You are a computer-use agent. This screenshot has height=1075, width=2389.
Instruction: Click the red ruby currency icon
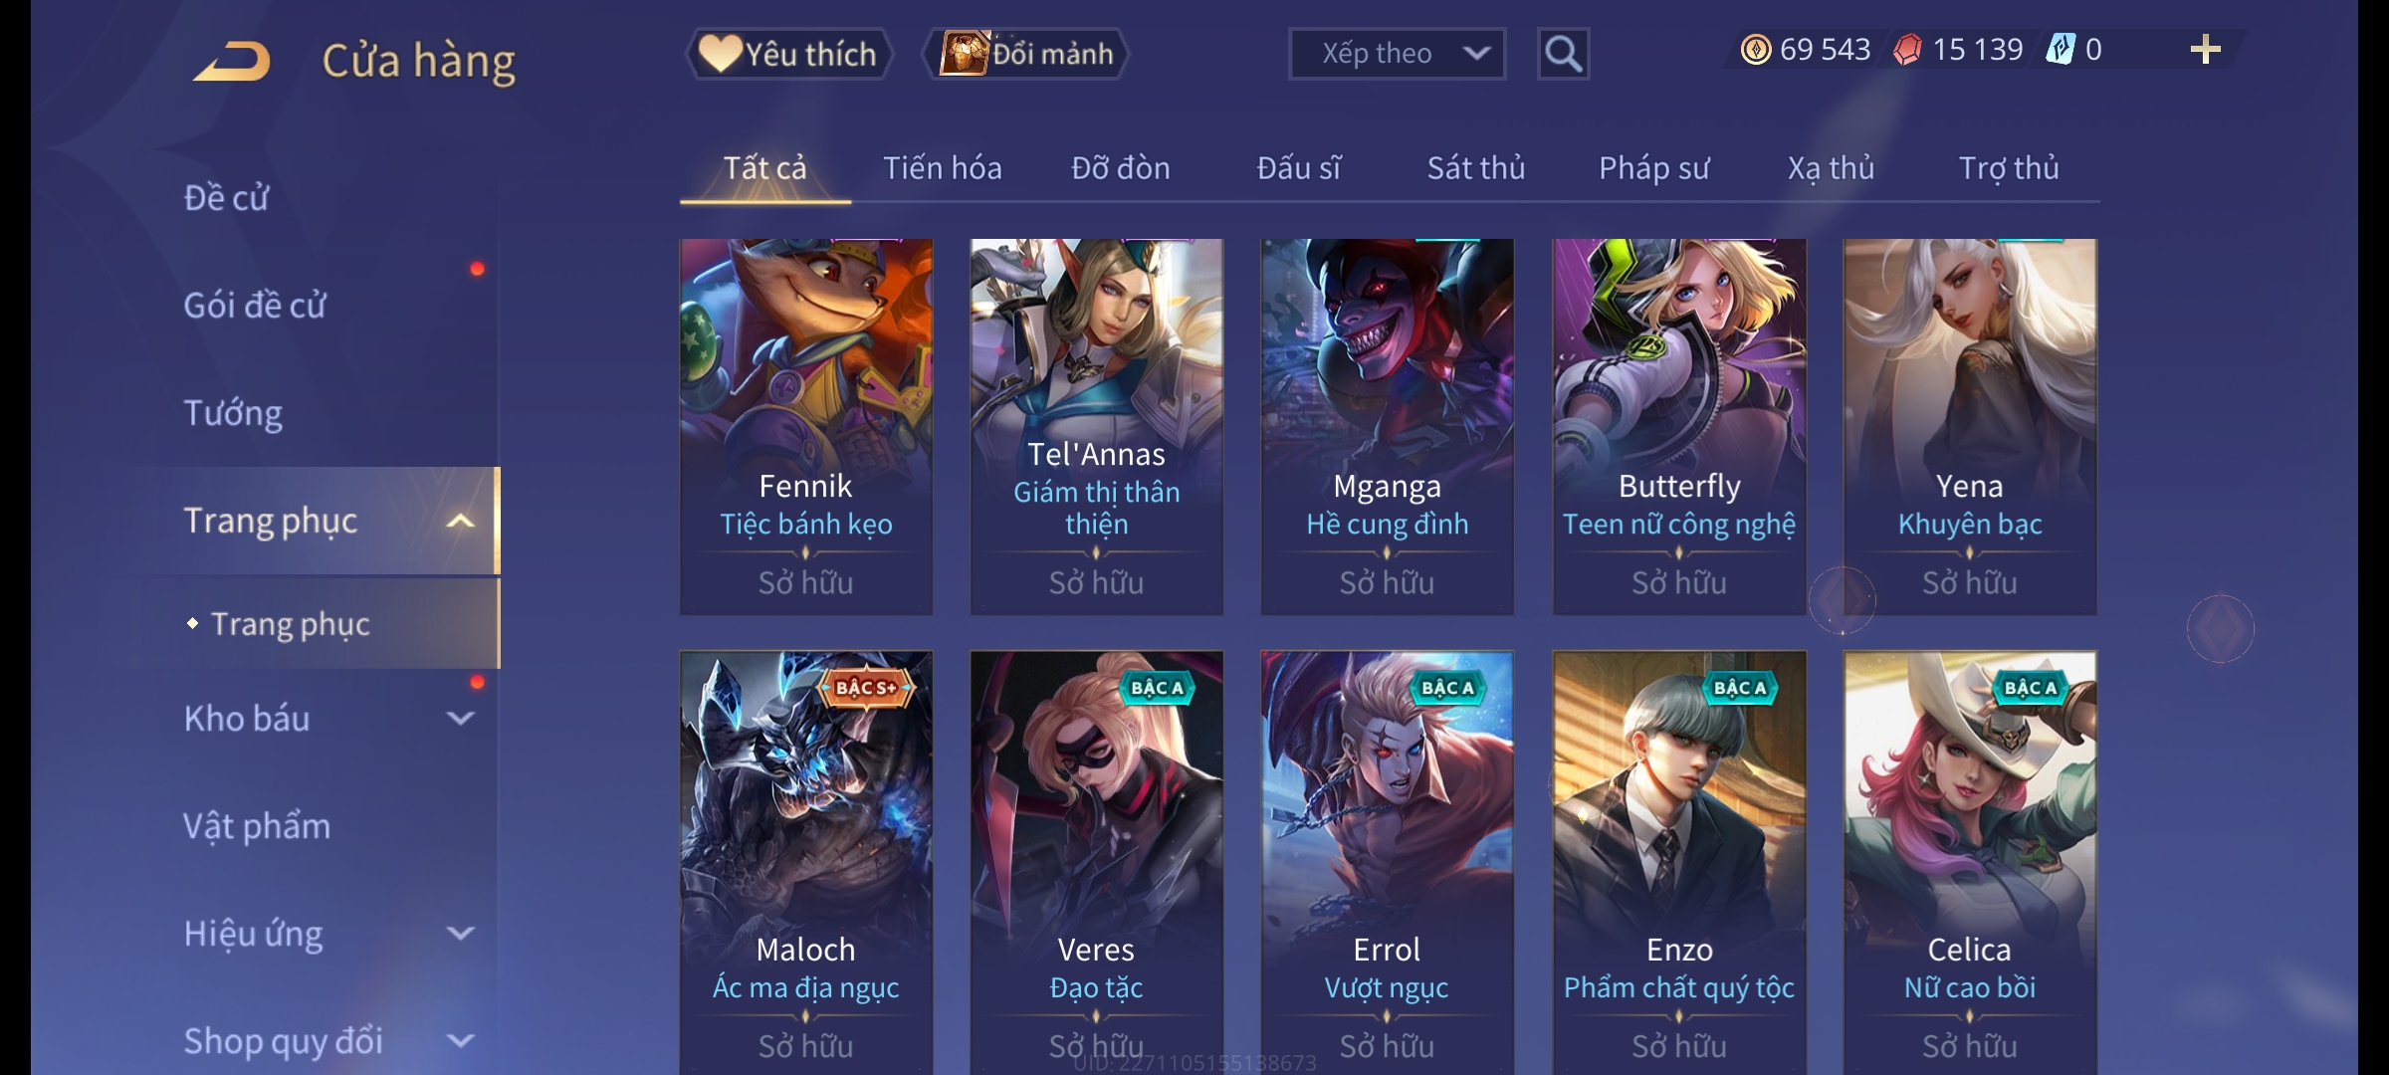pyautogui.click(x=1907, y=50)
